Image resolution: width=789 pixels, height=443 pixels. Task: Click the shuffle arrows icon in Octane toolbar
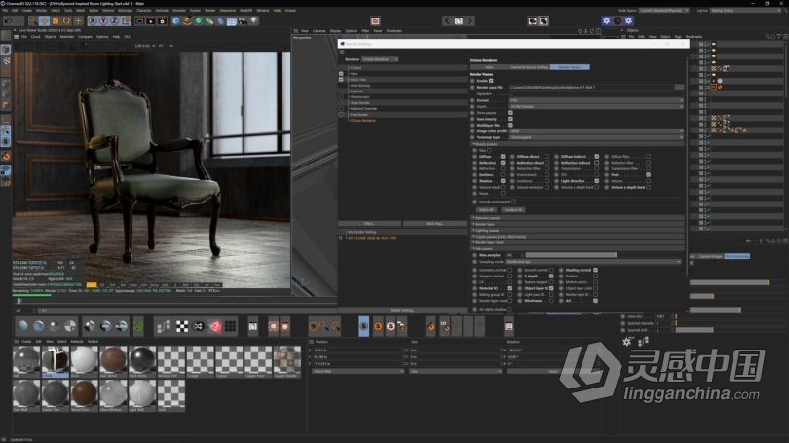[199, 327]
